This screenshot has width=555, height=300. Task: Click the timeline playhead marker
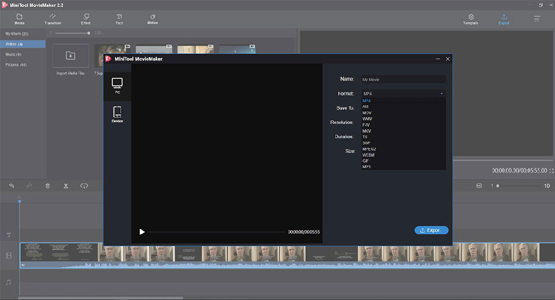(x=20, y=201)
